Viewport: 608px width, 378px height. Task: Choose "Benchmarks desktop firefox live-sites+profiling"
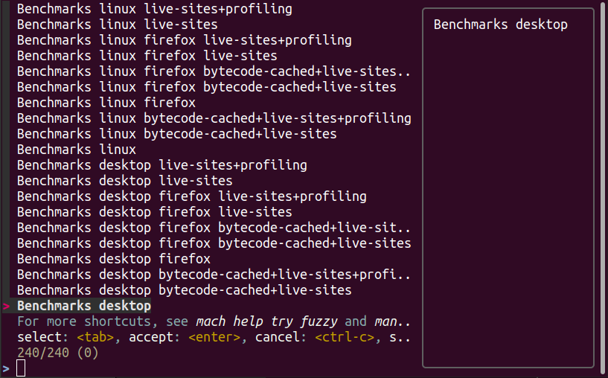pos(191,196)
